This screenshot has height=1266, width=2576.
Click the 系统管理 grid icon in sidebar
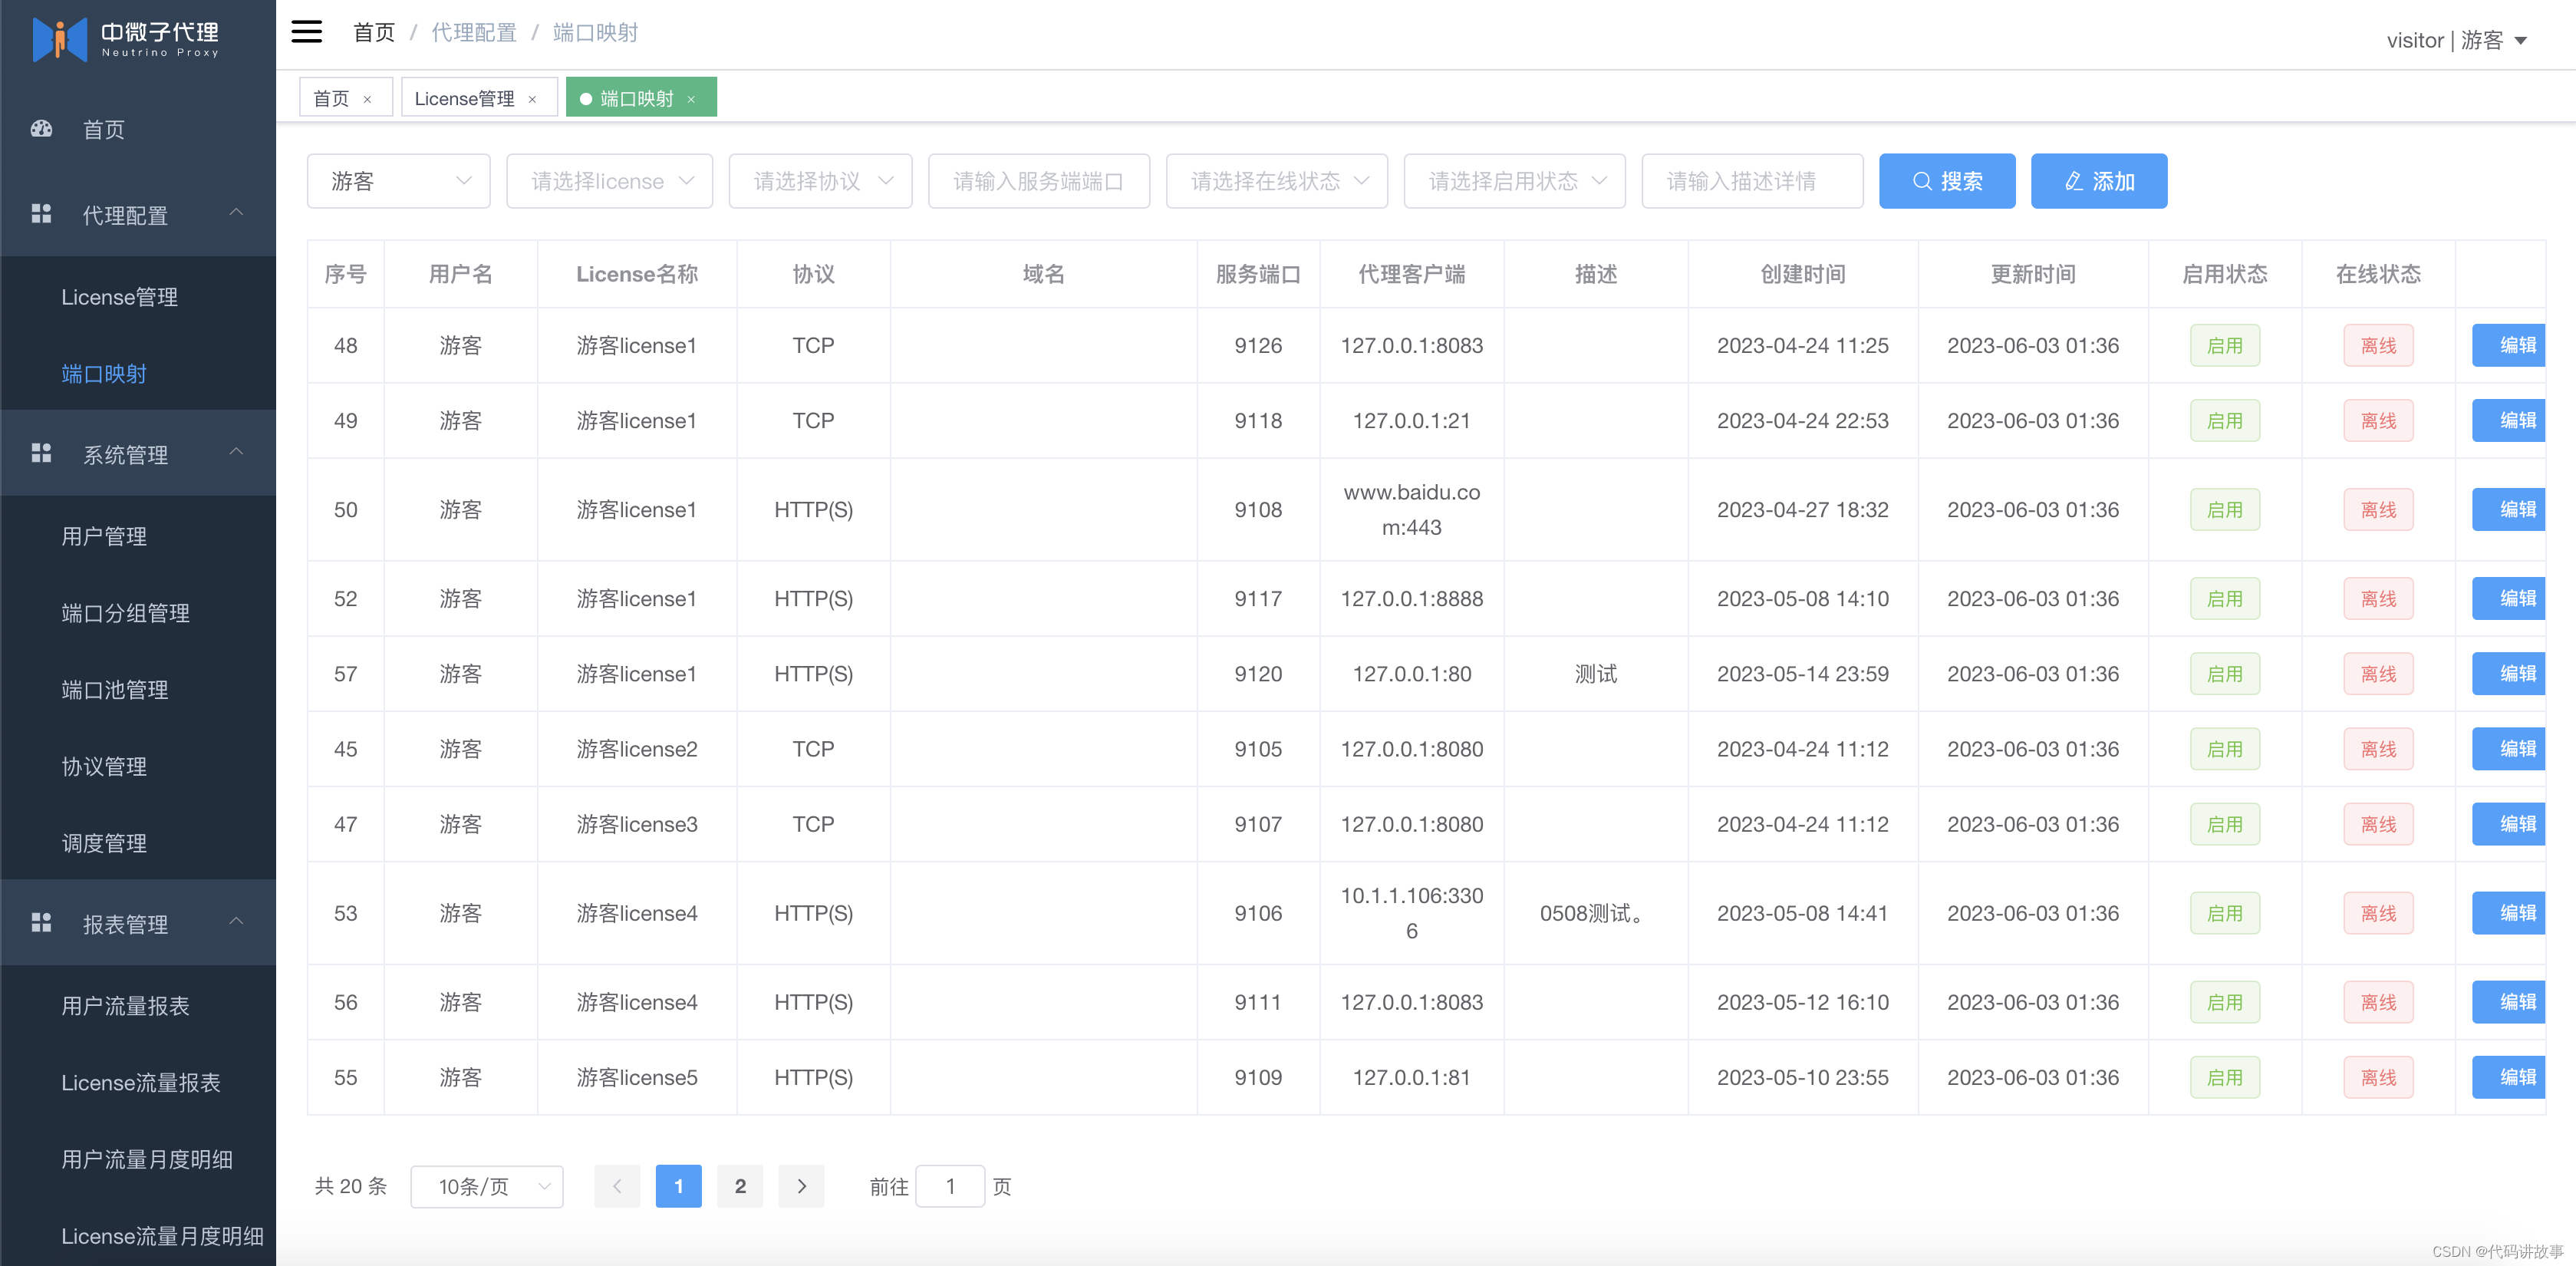tap(41, 454)
